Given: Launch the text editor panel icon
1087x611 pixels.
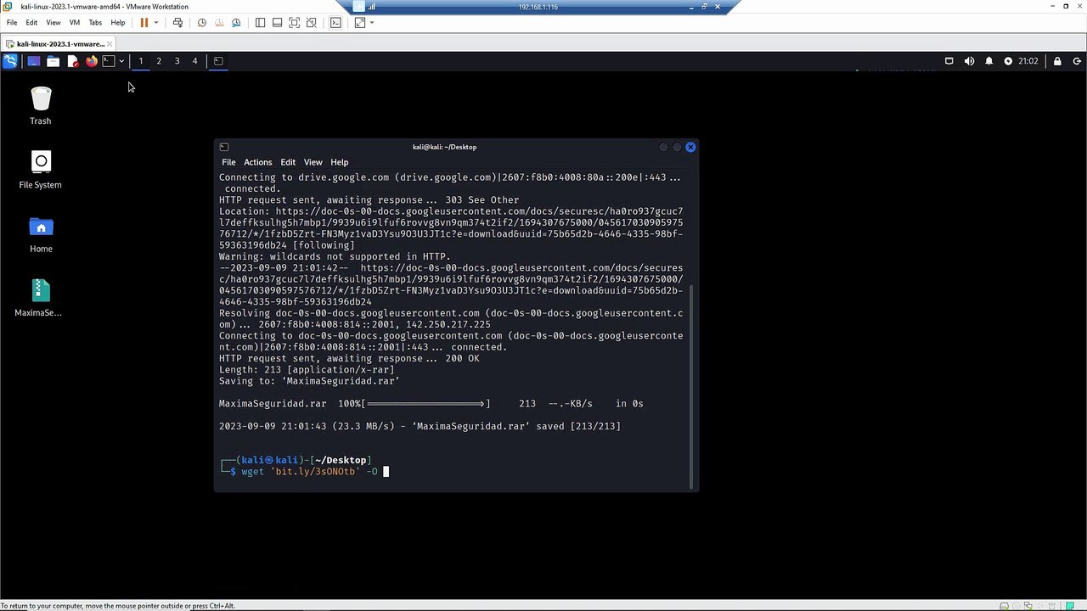Looking at the screenshot, I should (72, 61).
